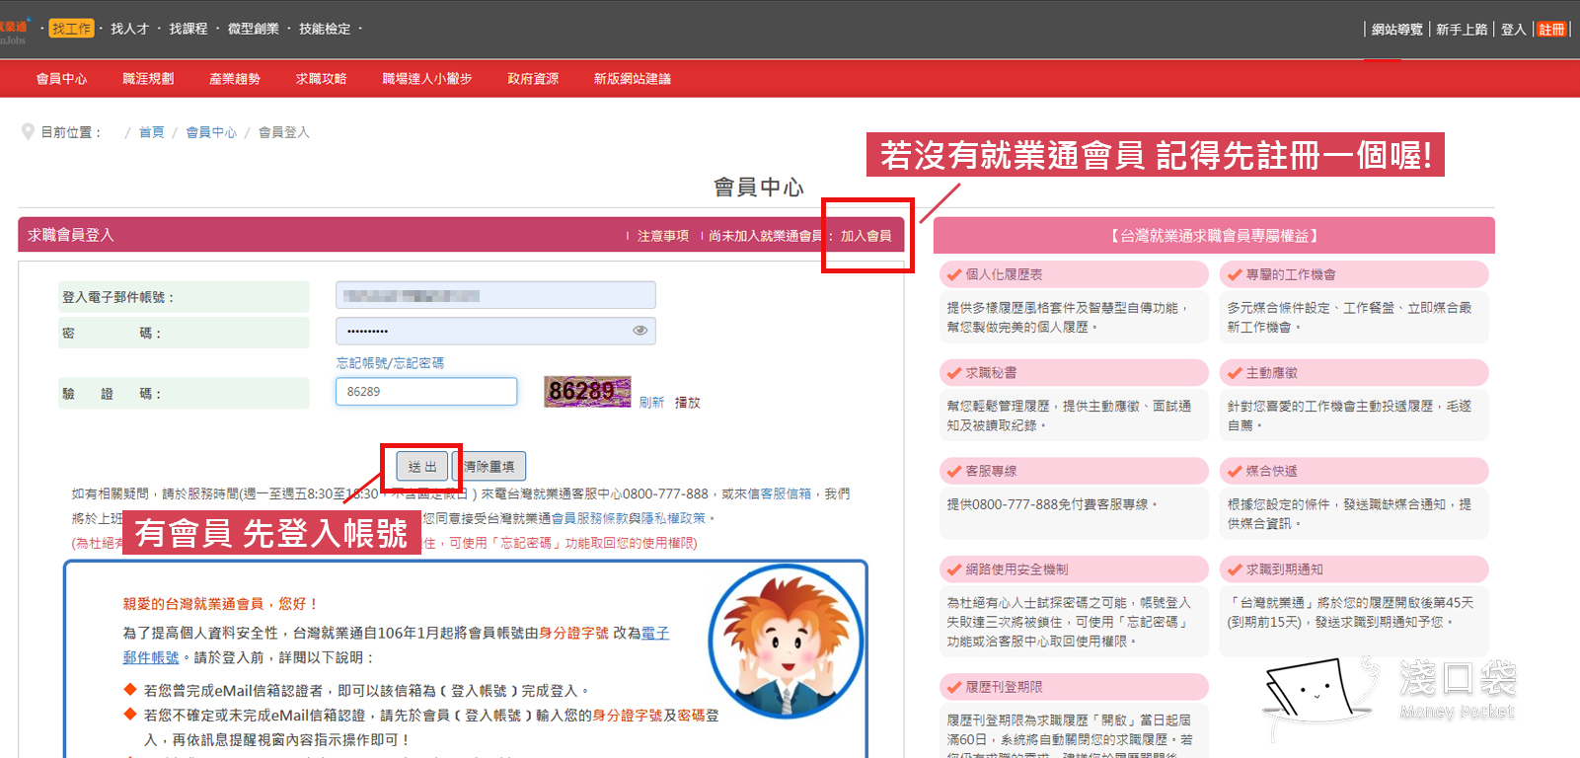Open 隱私權政策 link

674,518
